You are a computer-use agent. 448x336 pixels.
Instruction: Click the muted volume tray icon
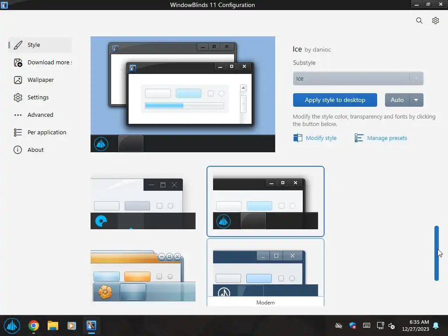pos(392,325)
